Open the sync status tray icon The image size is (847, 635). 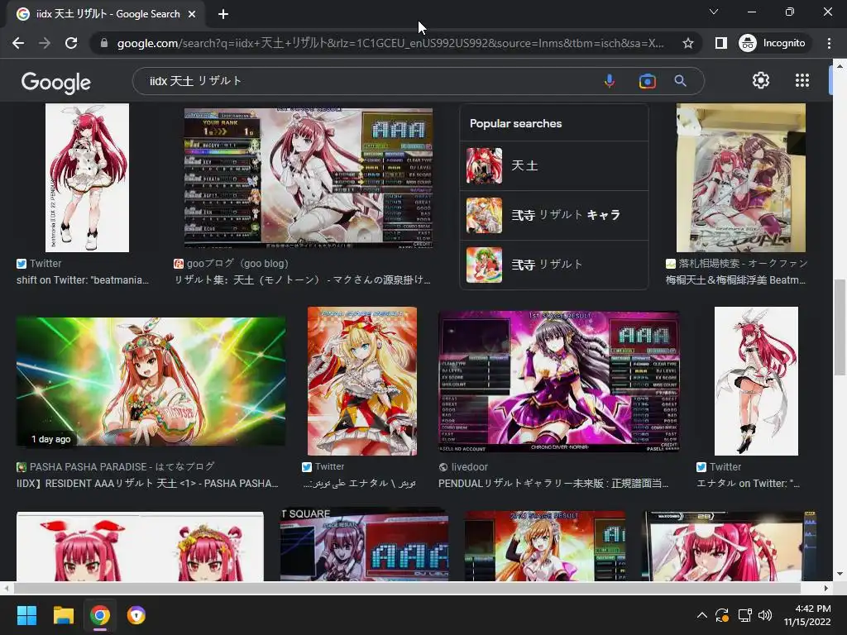pyautogui.click(x=722, y=615)
